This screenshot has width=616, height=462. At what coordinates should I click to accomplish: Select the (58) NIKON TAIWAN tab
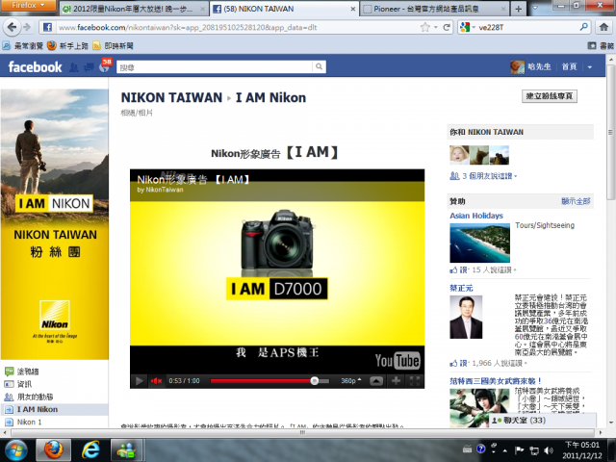coord(284,9)
